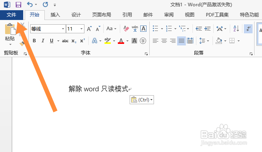This screenshot has height=152, width=262.
Task: Click the Clear Formatting eraser icon
Action: pos(126,29)
